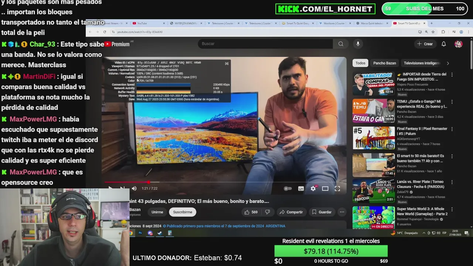
Task: Open options for El smart tv 50 más barato video
Action: 452,156
